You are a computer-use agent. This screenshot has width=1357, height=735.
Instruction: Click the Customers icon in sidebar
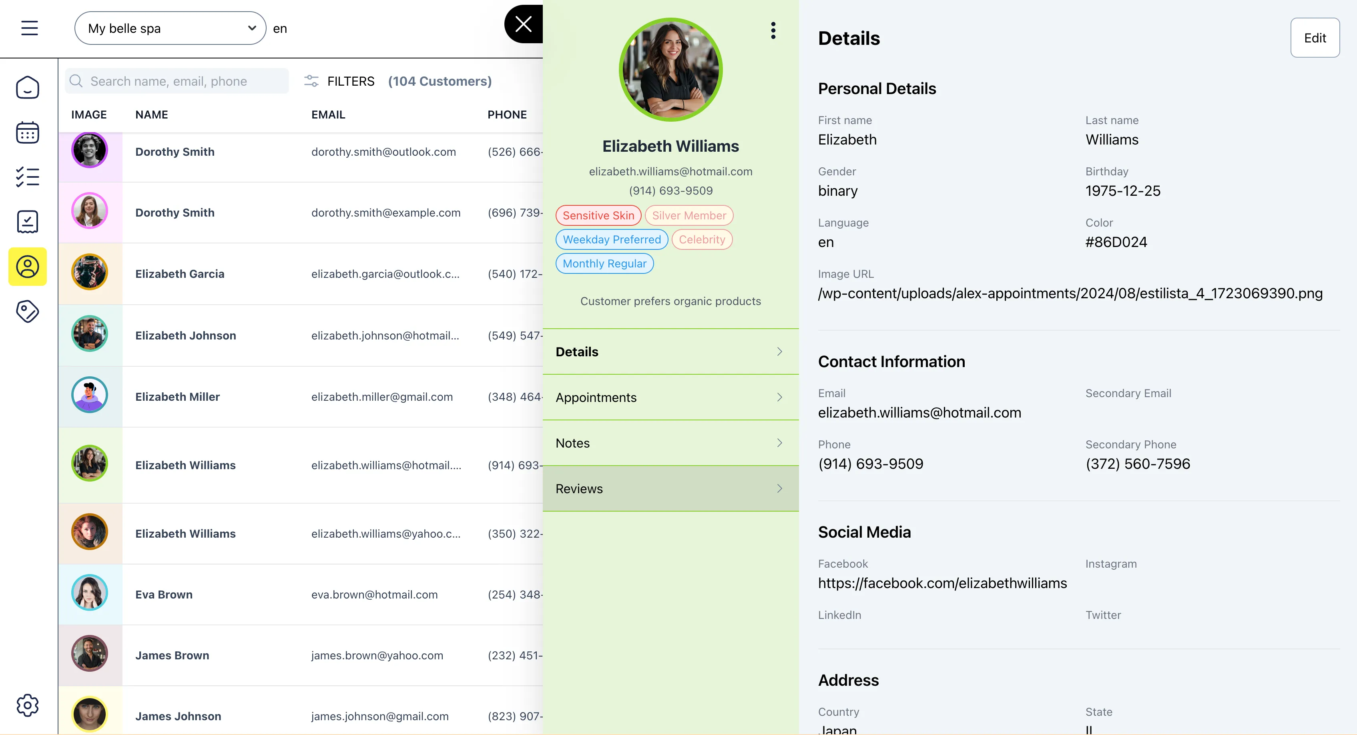point(28,266)
